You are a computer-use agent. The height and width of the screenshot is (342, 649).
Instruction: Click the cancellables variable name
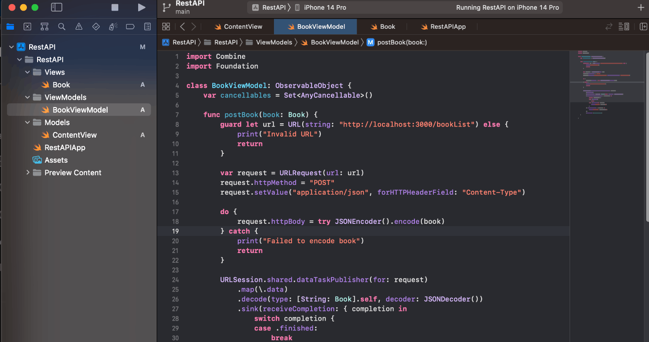[x=245, y=95]
